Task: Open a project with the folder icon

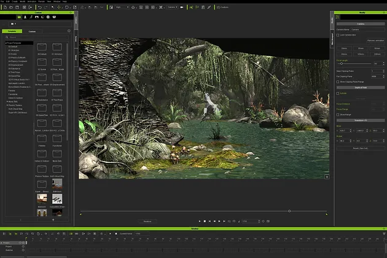Action: coord(11,7)
